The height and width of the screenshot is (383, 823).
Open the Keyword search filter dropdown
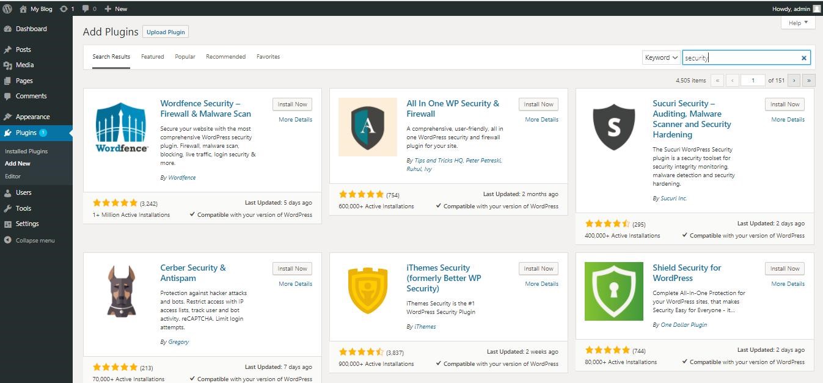[660, 57]
